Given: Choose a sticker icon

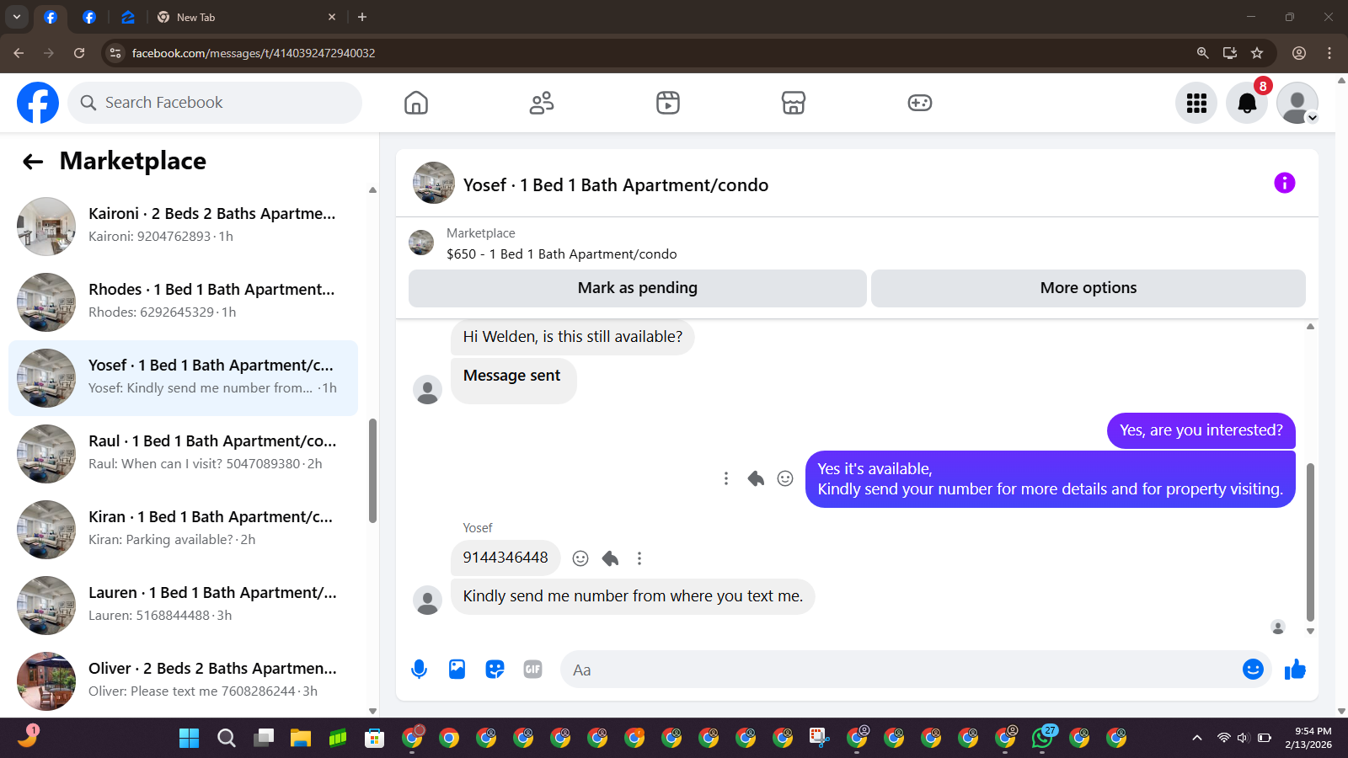Looking at the screenshot, I should click(495, 670).
